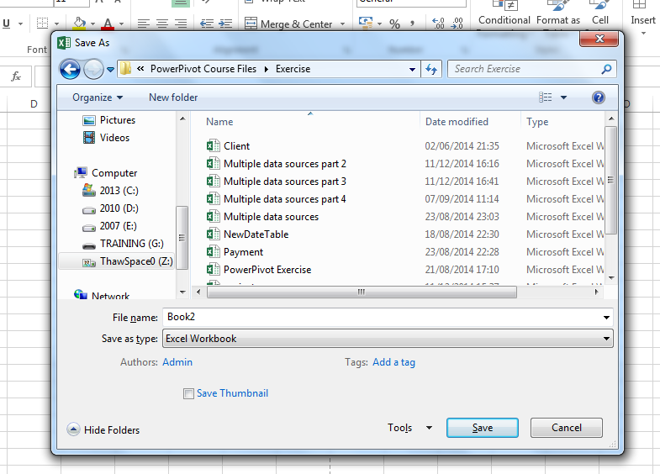Click the Insert Function fx icon
660x474 pixels.
(16, 76)
